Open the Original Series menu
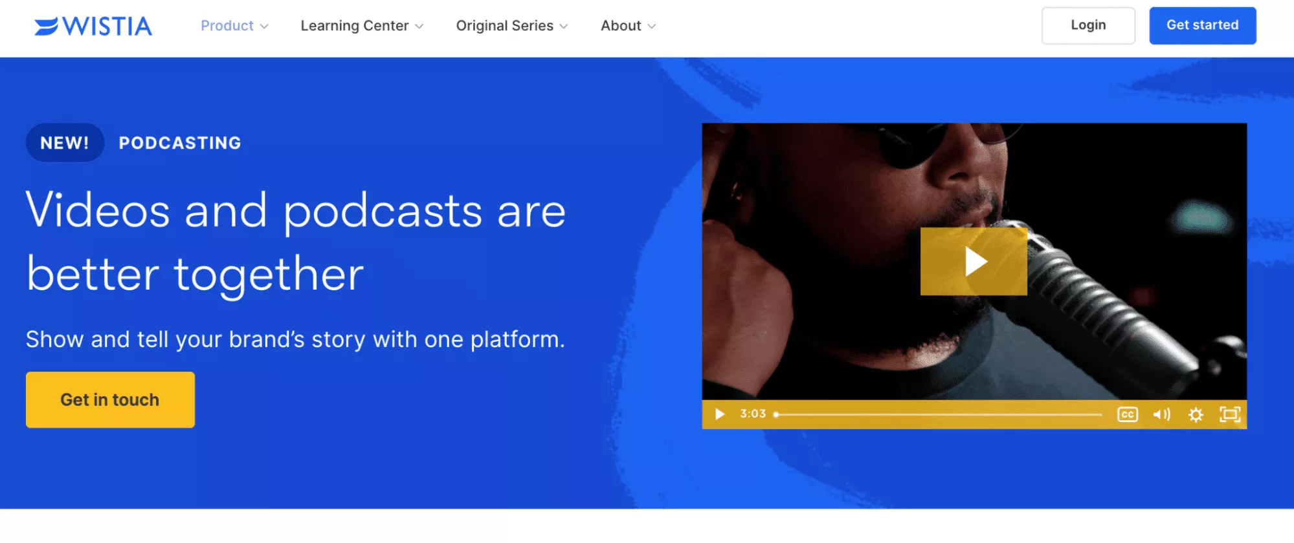Viewport: 1294px width, 543px height. [504, 26]
